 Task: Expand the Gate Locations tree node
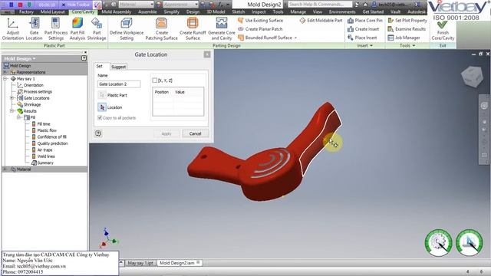[12, 98]
